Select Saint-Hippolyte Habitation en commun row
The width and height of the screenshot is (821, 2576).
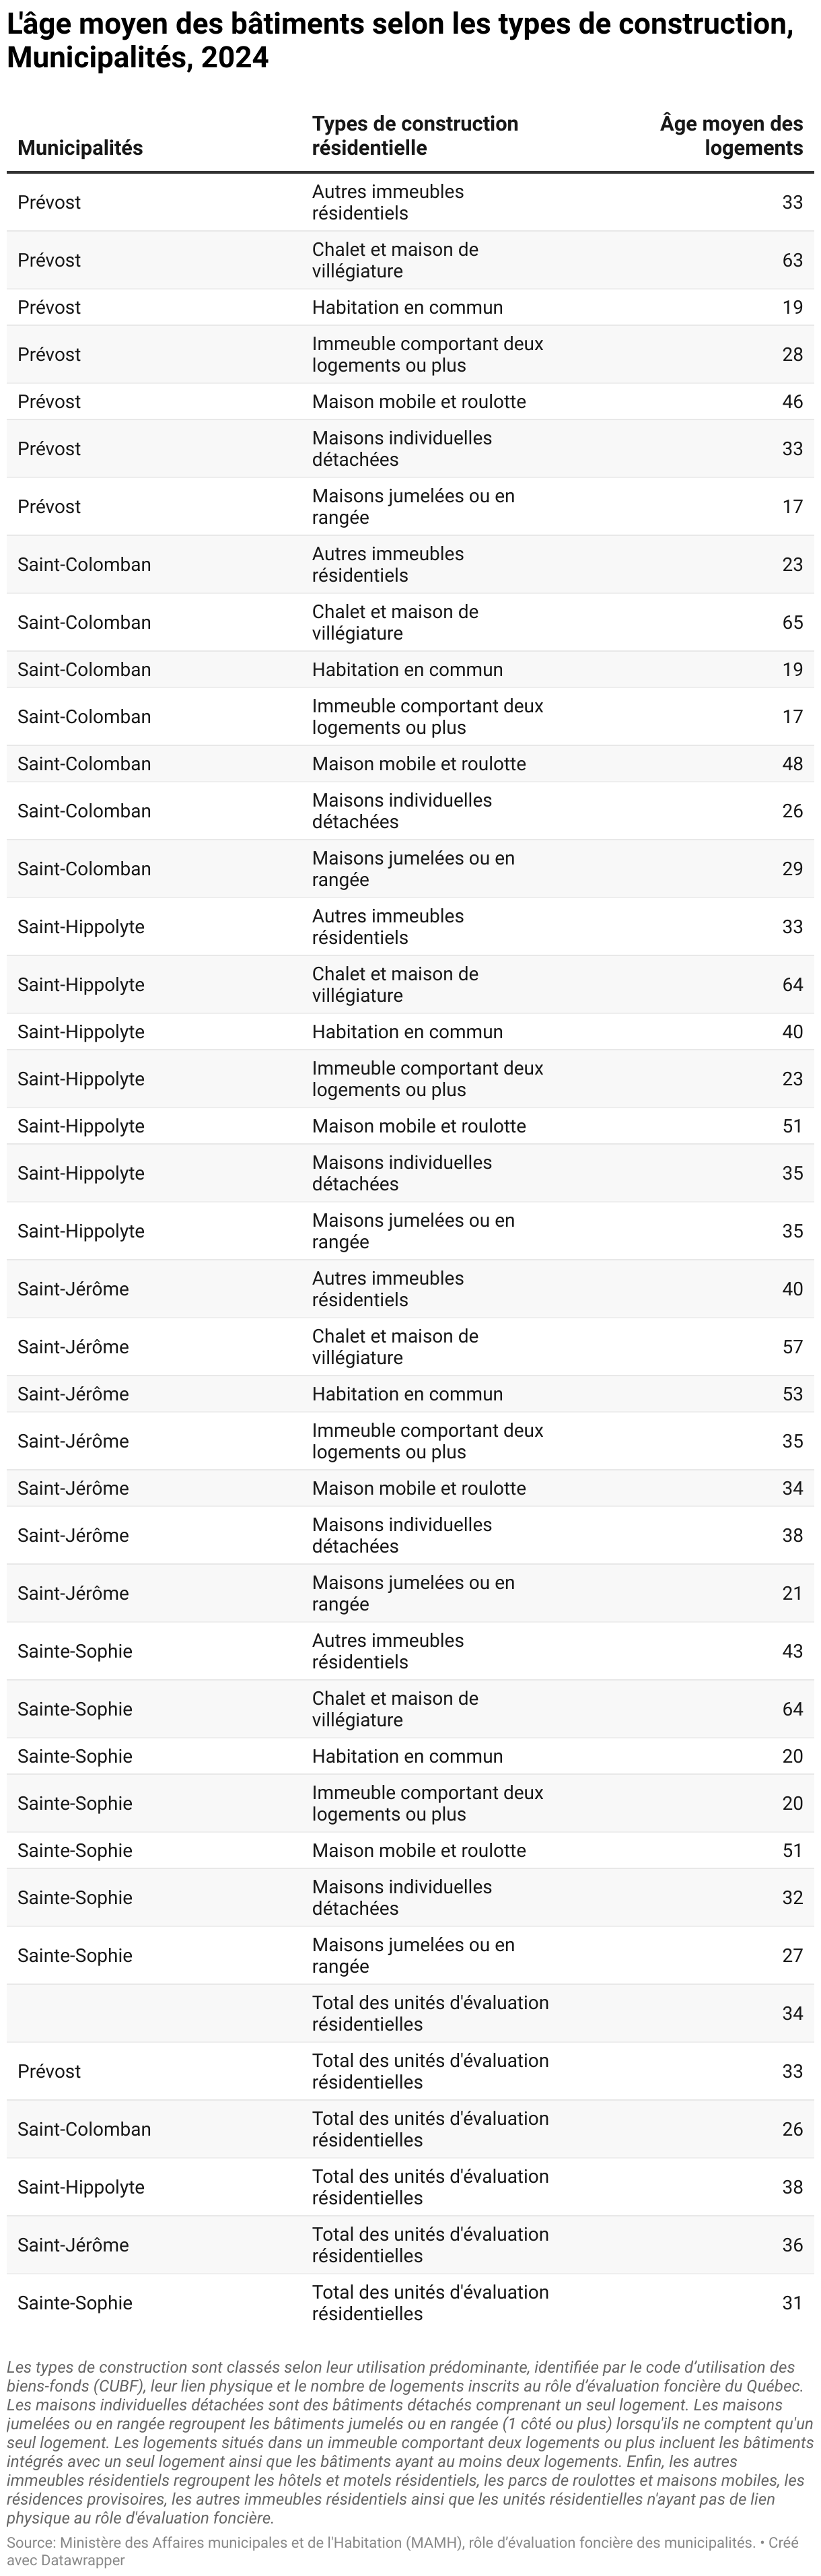[410, 1032]
